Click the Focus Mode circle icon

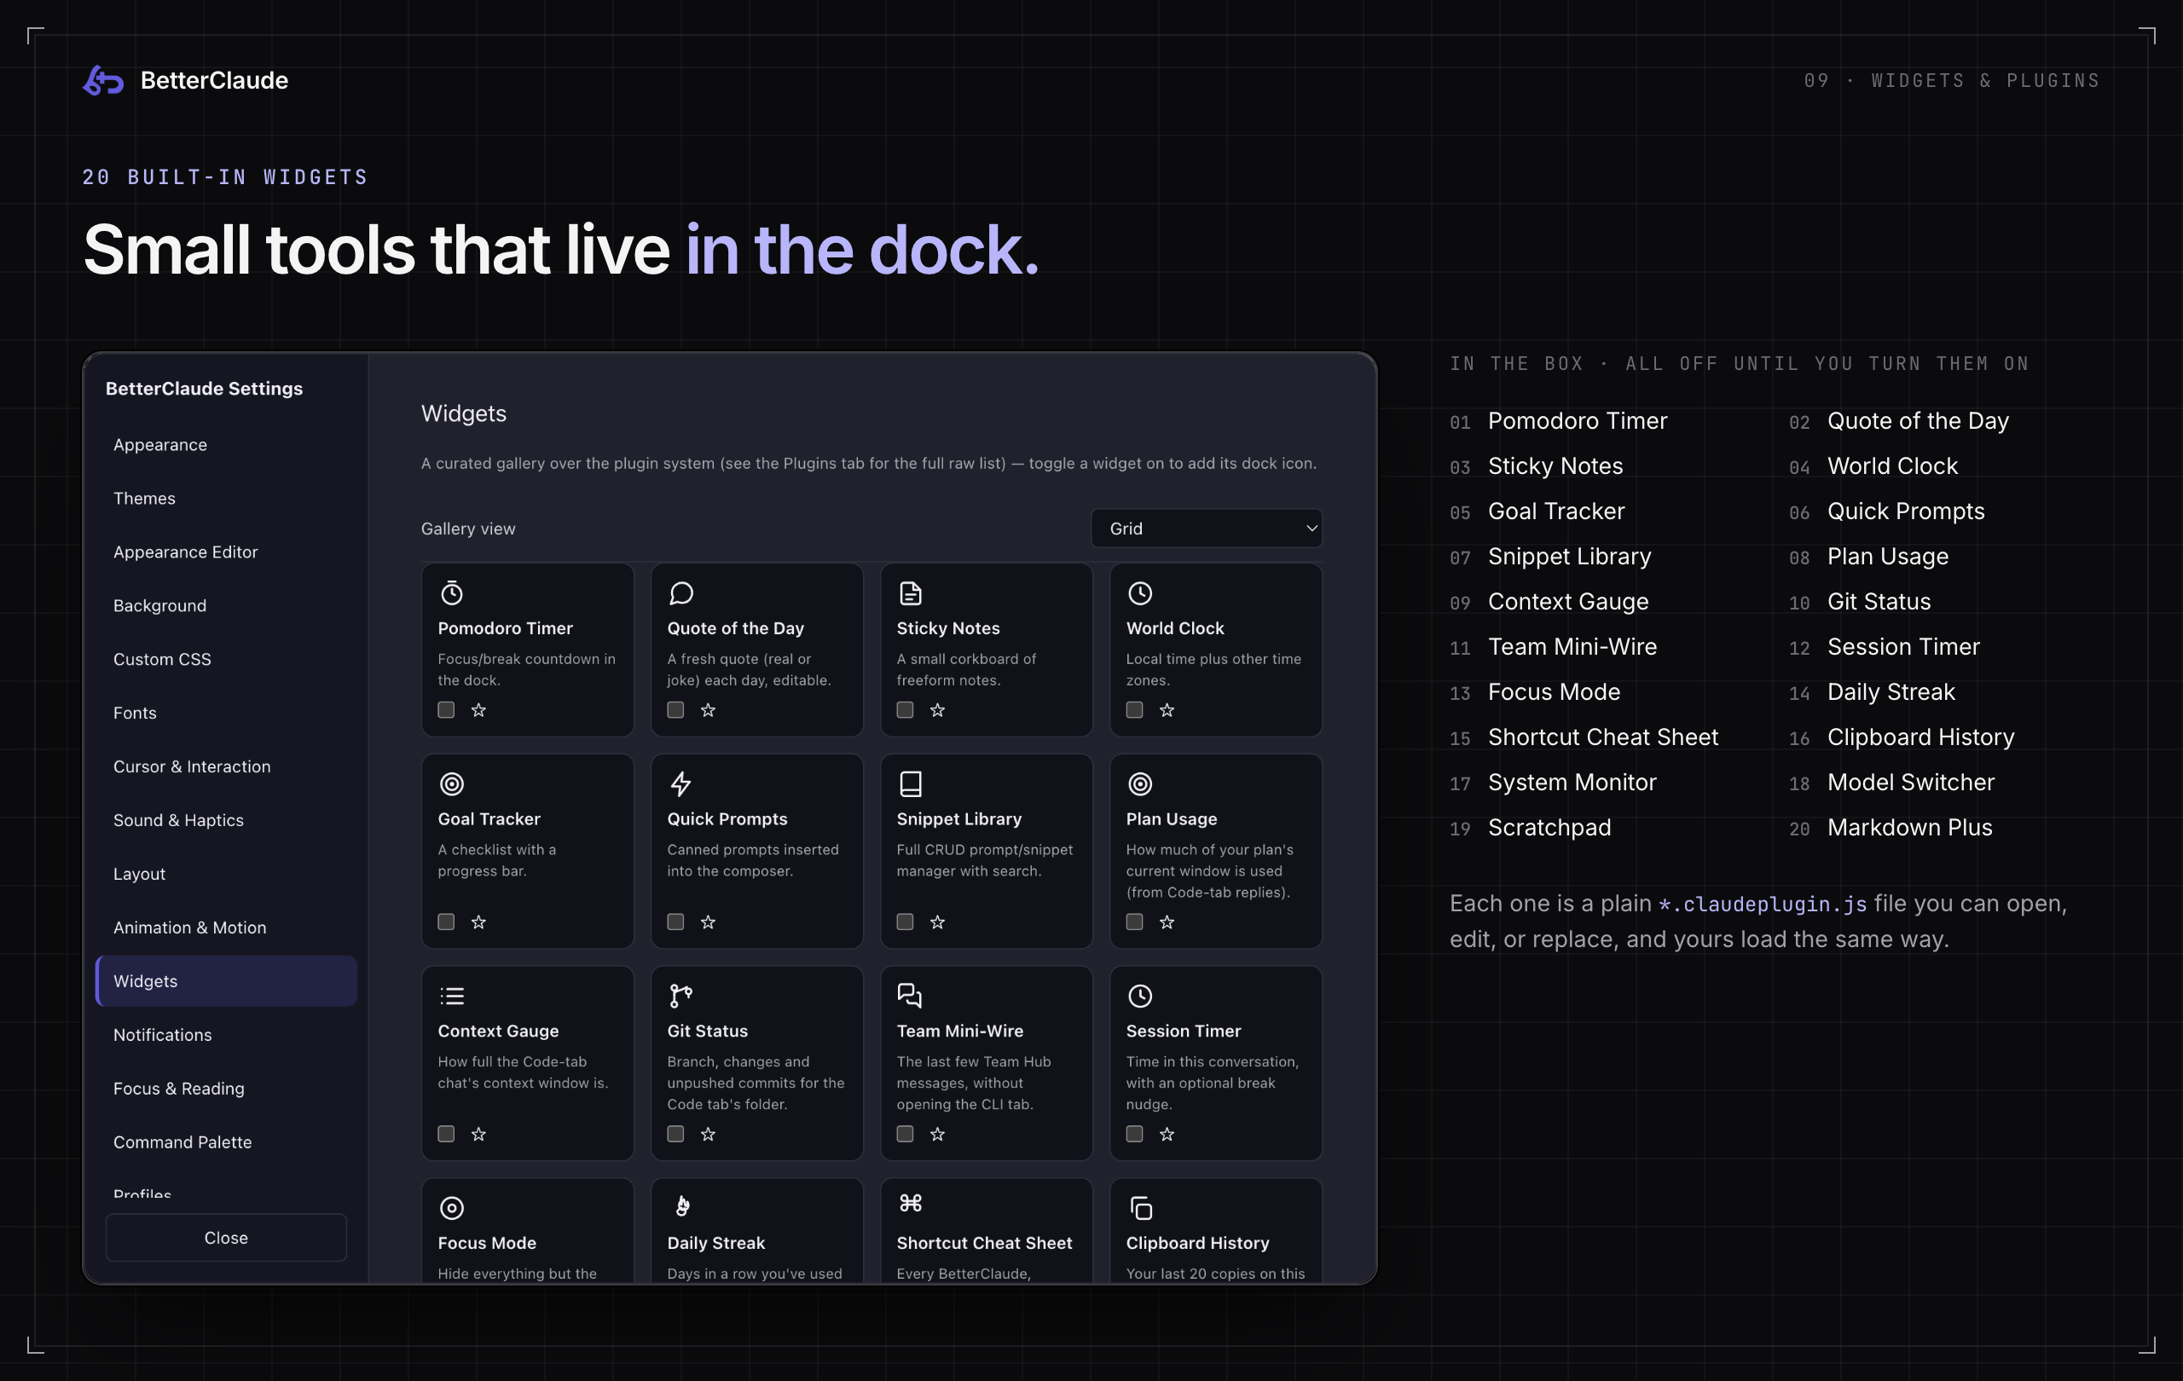click(451, 1208)
